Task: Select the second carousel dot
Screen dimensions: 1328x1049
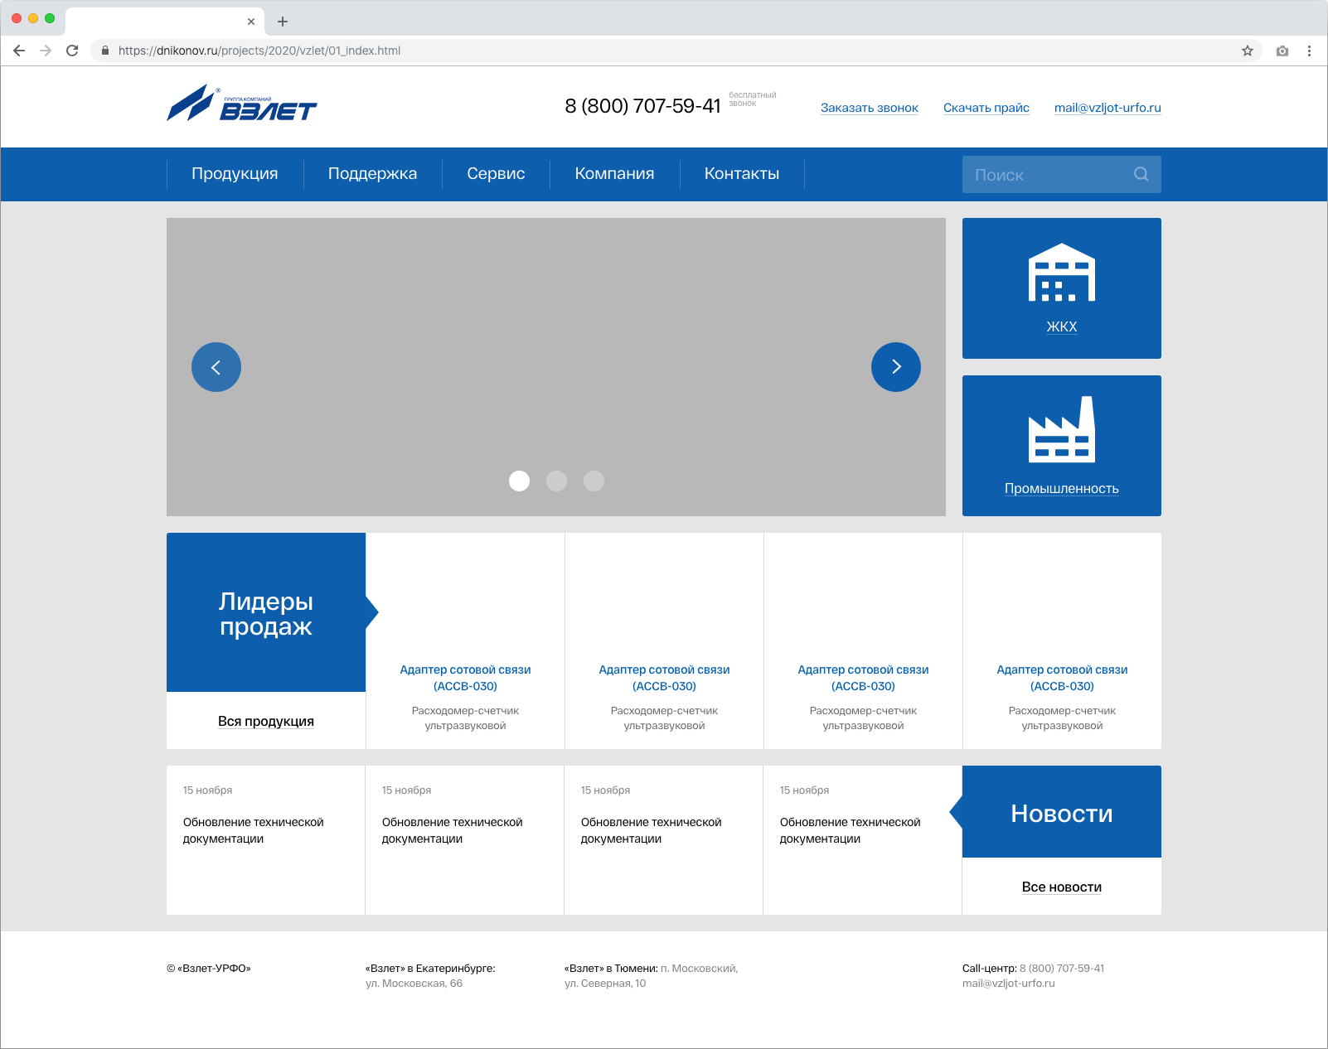Action: 556,481
